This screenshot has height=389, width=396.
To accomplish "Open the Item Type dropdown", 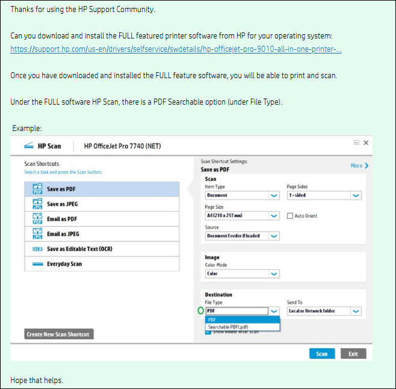I will [x=274, y=195].
